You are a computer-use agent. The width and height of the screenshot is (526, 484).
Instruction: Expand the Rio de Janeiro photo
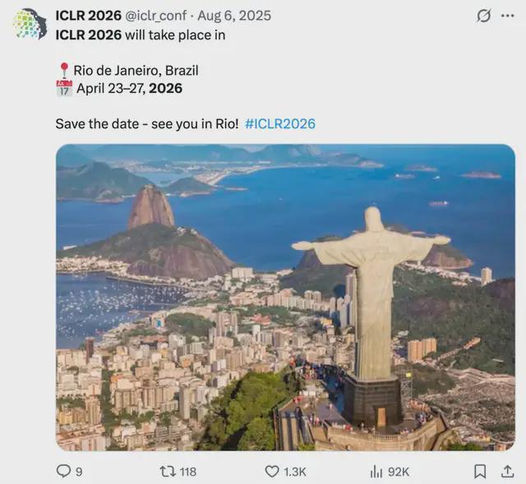(285, 297)
